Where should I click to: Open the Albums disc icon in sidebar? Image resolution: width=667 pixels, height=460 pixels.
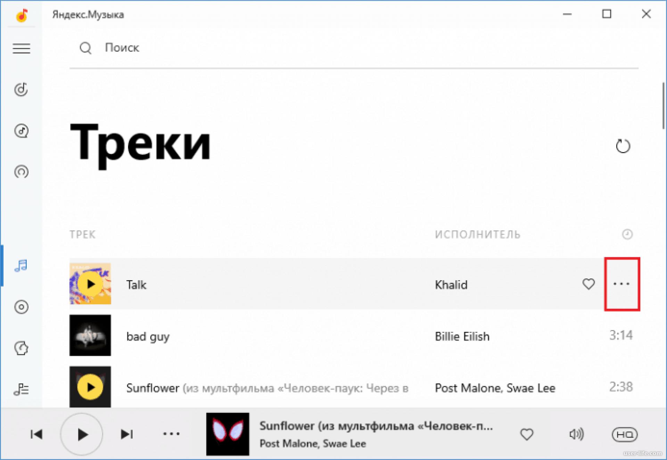point(21,307)
